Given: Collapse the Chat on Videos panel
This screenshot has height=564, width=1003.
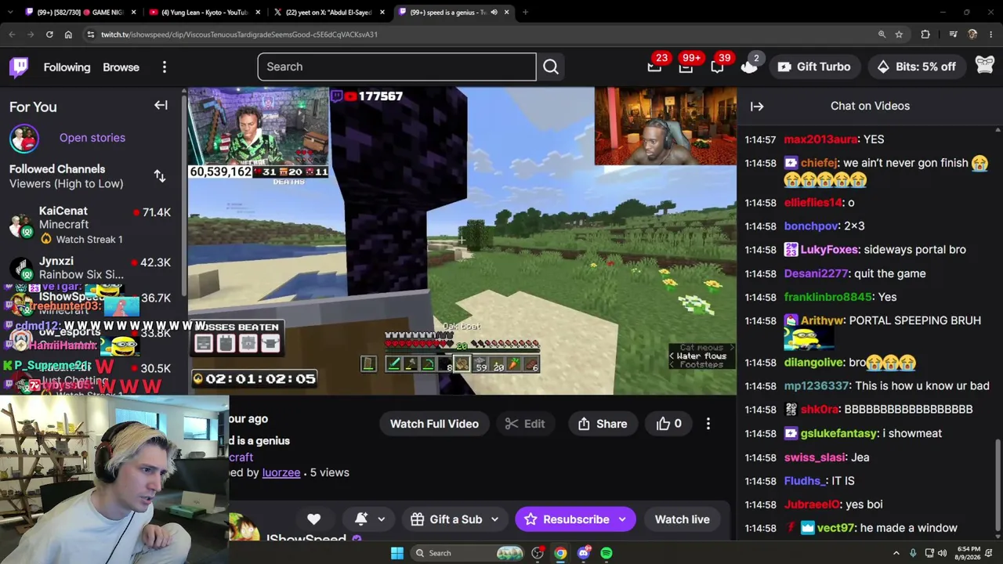Looking at the screenshot, I should [757, 106].
